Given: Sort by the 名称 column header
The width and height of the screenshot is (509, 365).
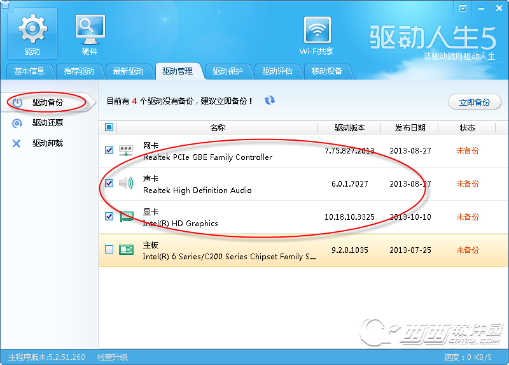Looking at the screenshot, I should coord(217,128).
